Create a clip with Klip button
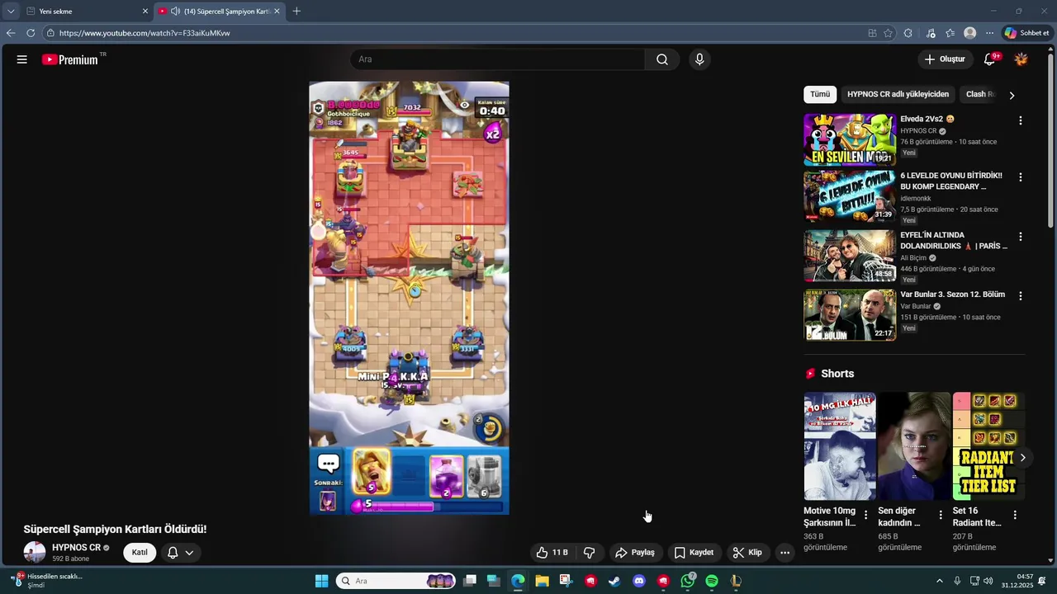 tap(747, 553)
